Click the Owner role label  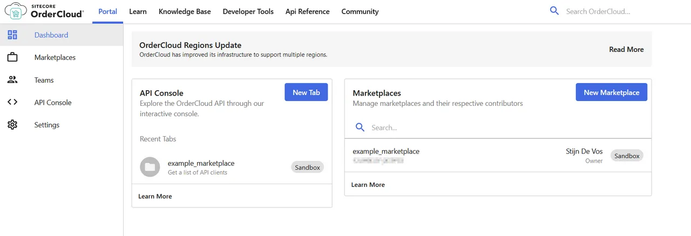point(594,161)
